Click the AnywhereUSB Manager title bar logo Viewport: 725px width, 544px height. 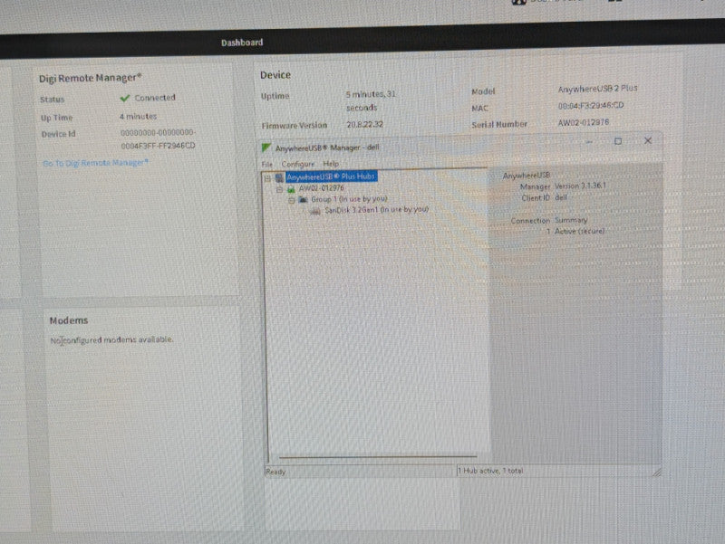point(266,148)
